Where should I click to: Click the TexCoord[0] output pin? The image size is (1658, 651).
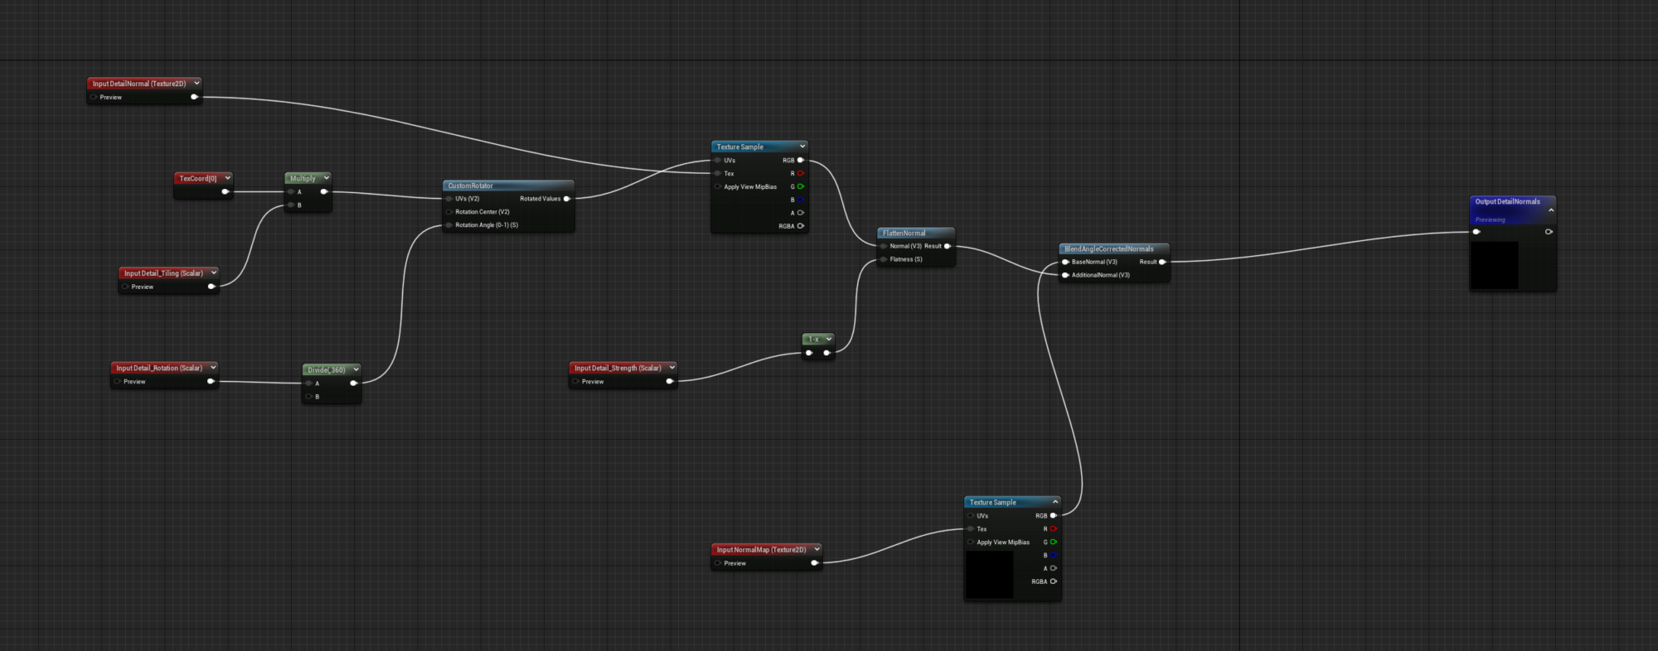tap(225, 191)
